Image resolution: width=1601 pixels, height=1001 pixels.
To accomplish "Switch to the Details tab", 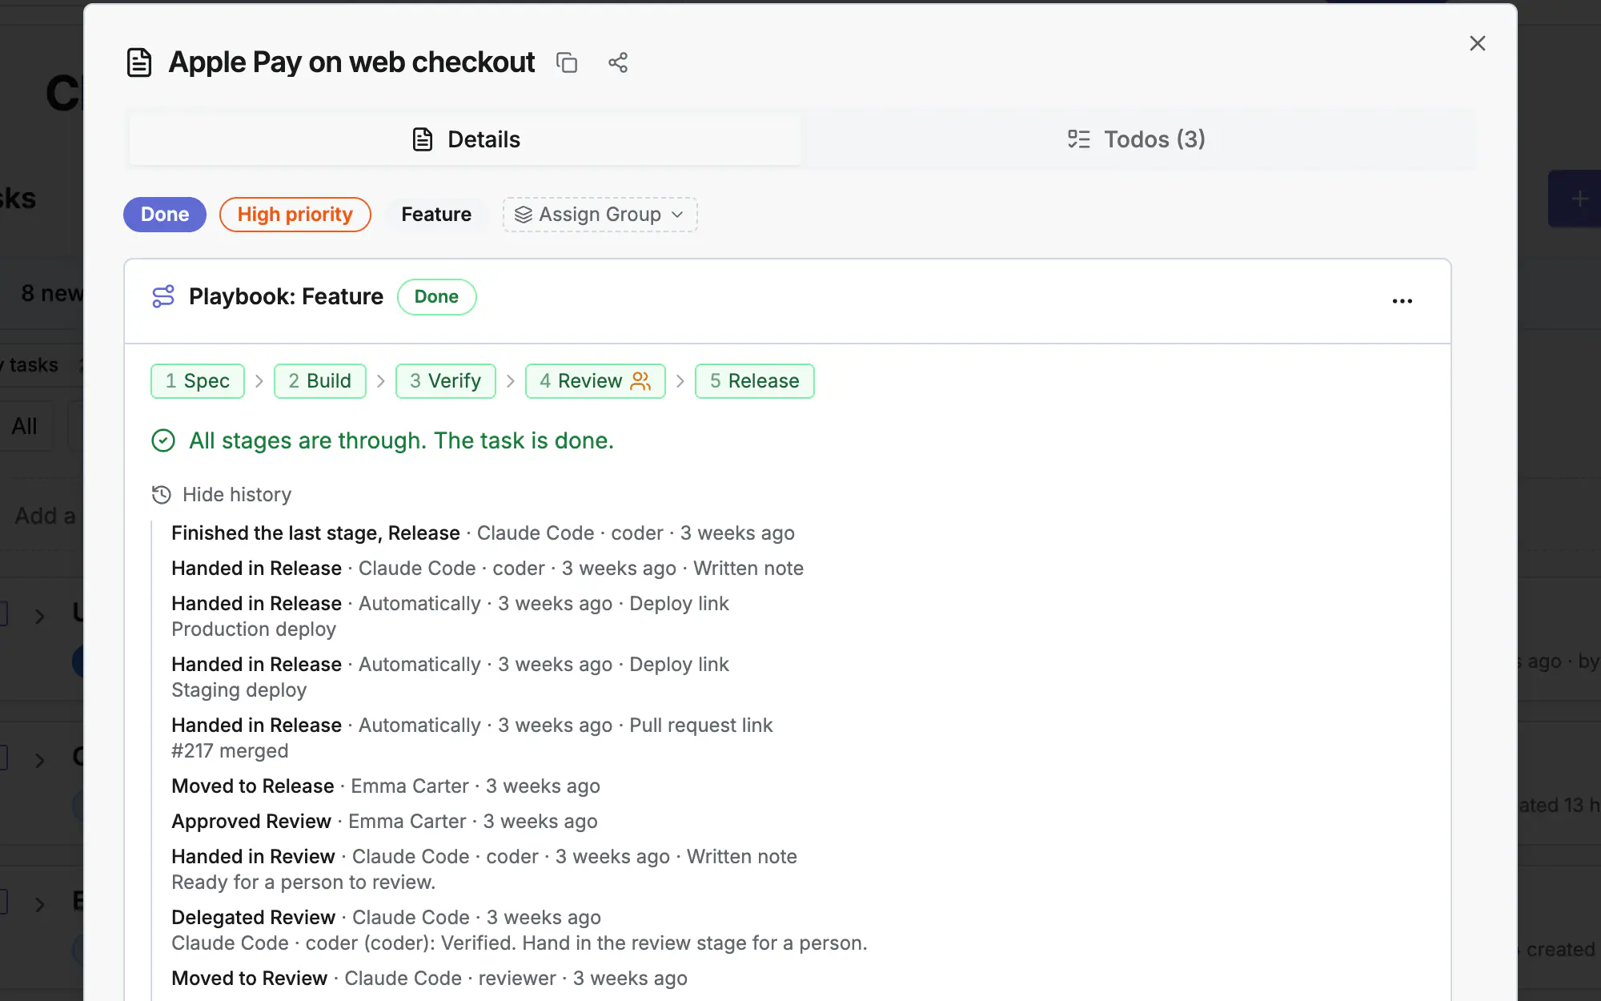I will coord(465,139).
